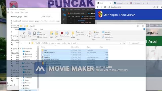This screenshot has width=162, height=91.
Task: Open the address bar history dropdown
Action: click(x=120, y=43)
